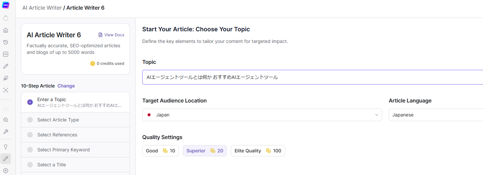Click the lightbulb ideas icon

coord(6,147)
